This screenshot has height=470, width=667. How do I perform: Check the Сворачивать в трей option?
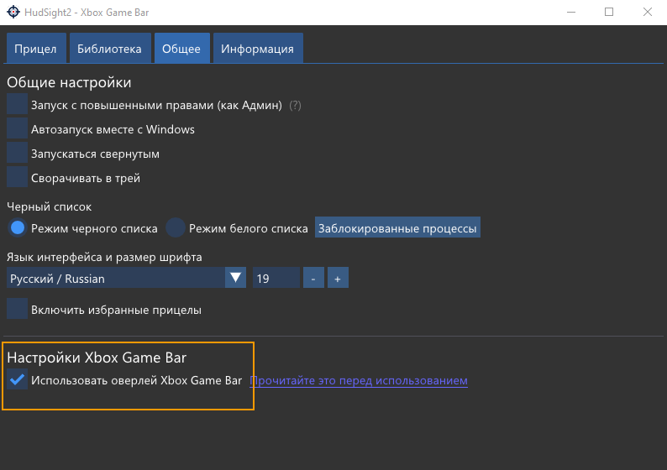(x=17, y=177)
